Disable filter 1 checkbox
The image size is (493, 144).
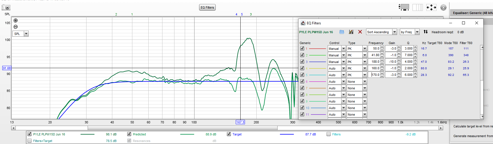tap(302, 48)
